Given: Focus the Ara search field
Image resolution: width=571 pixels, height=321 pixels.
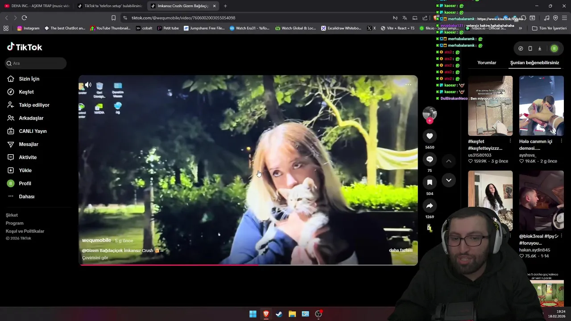Looking at the screenshot, I should 36,63.
